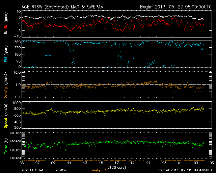This screenshot has width=216, height=173.
Task: Select the 21 hour tick label
Action: (x=148, y=163)
